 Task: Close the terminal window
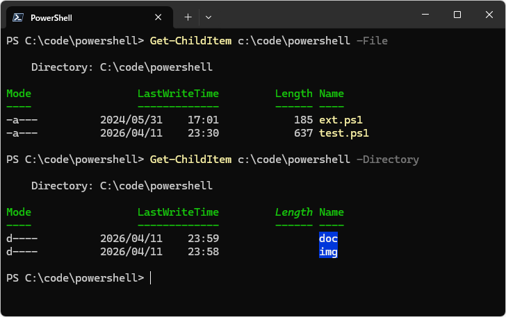(489, 15)
